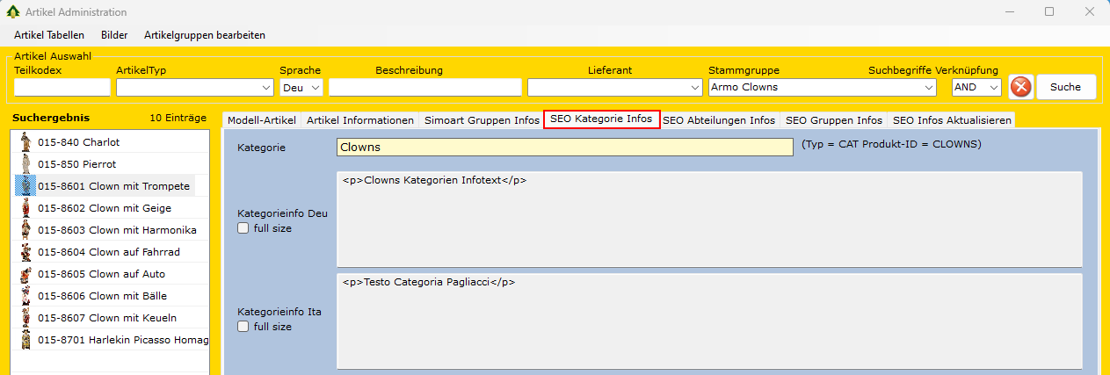
Task: Click the Artikel Administration app icon
Action: pos(13,12)
